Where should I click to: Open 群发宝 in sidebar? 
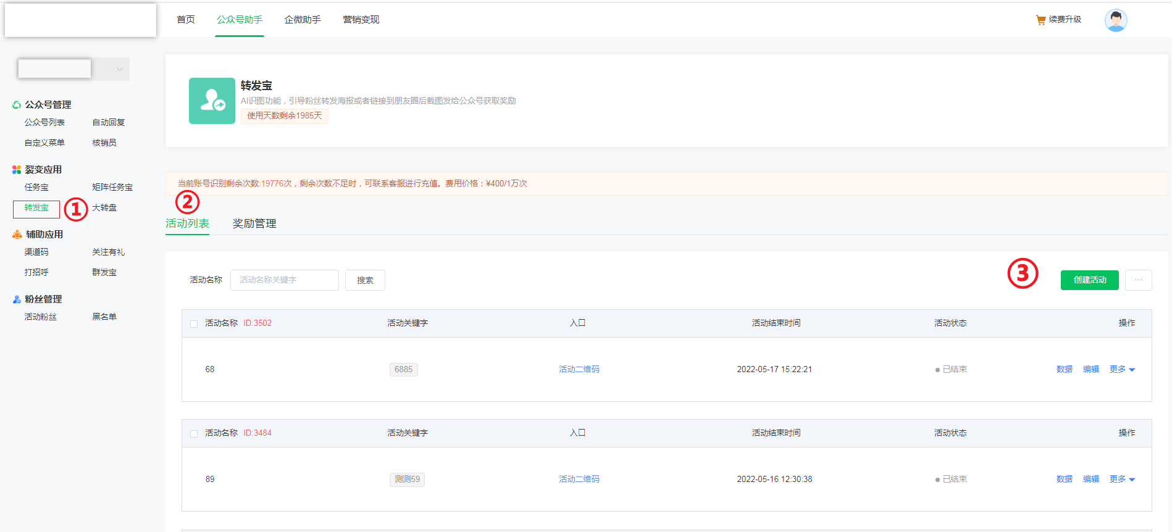click(x=104, y=272)
